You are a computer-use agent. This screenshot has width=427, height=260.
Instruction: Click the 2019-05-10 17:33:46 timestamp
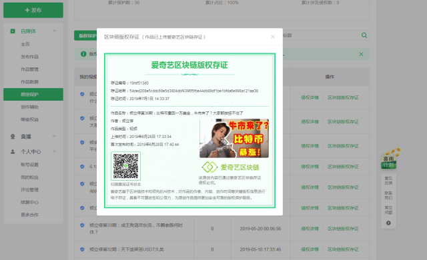pyautogui.click(x=260, y=249)
